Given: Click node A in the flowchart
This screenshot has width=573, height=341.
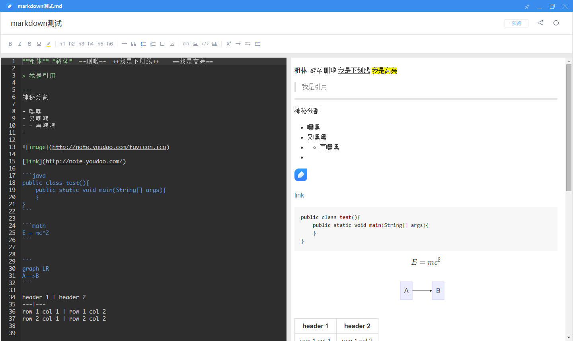Looking at the screenshot, I should (x=406, y=291).
